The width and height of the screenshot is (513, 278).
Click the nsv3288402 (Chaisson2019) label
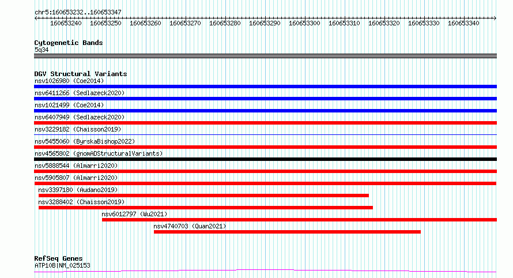click(81, 202)
